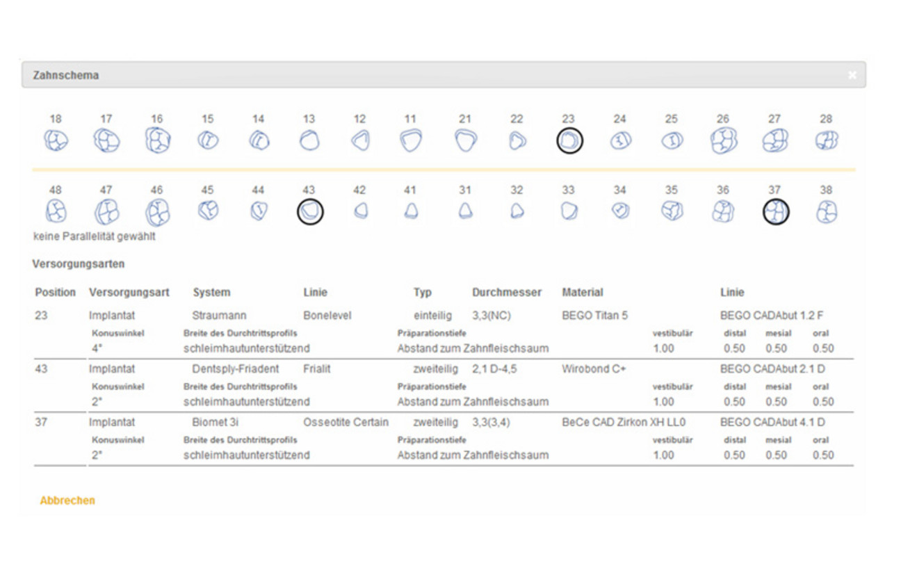This screenshot has width=901, height=568.
Task: Deselect the circled tooth 43
Action: click(309, 211)
